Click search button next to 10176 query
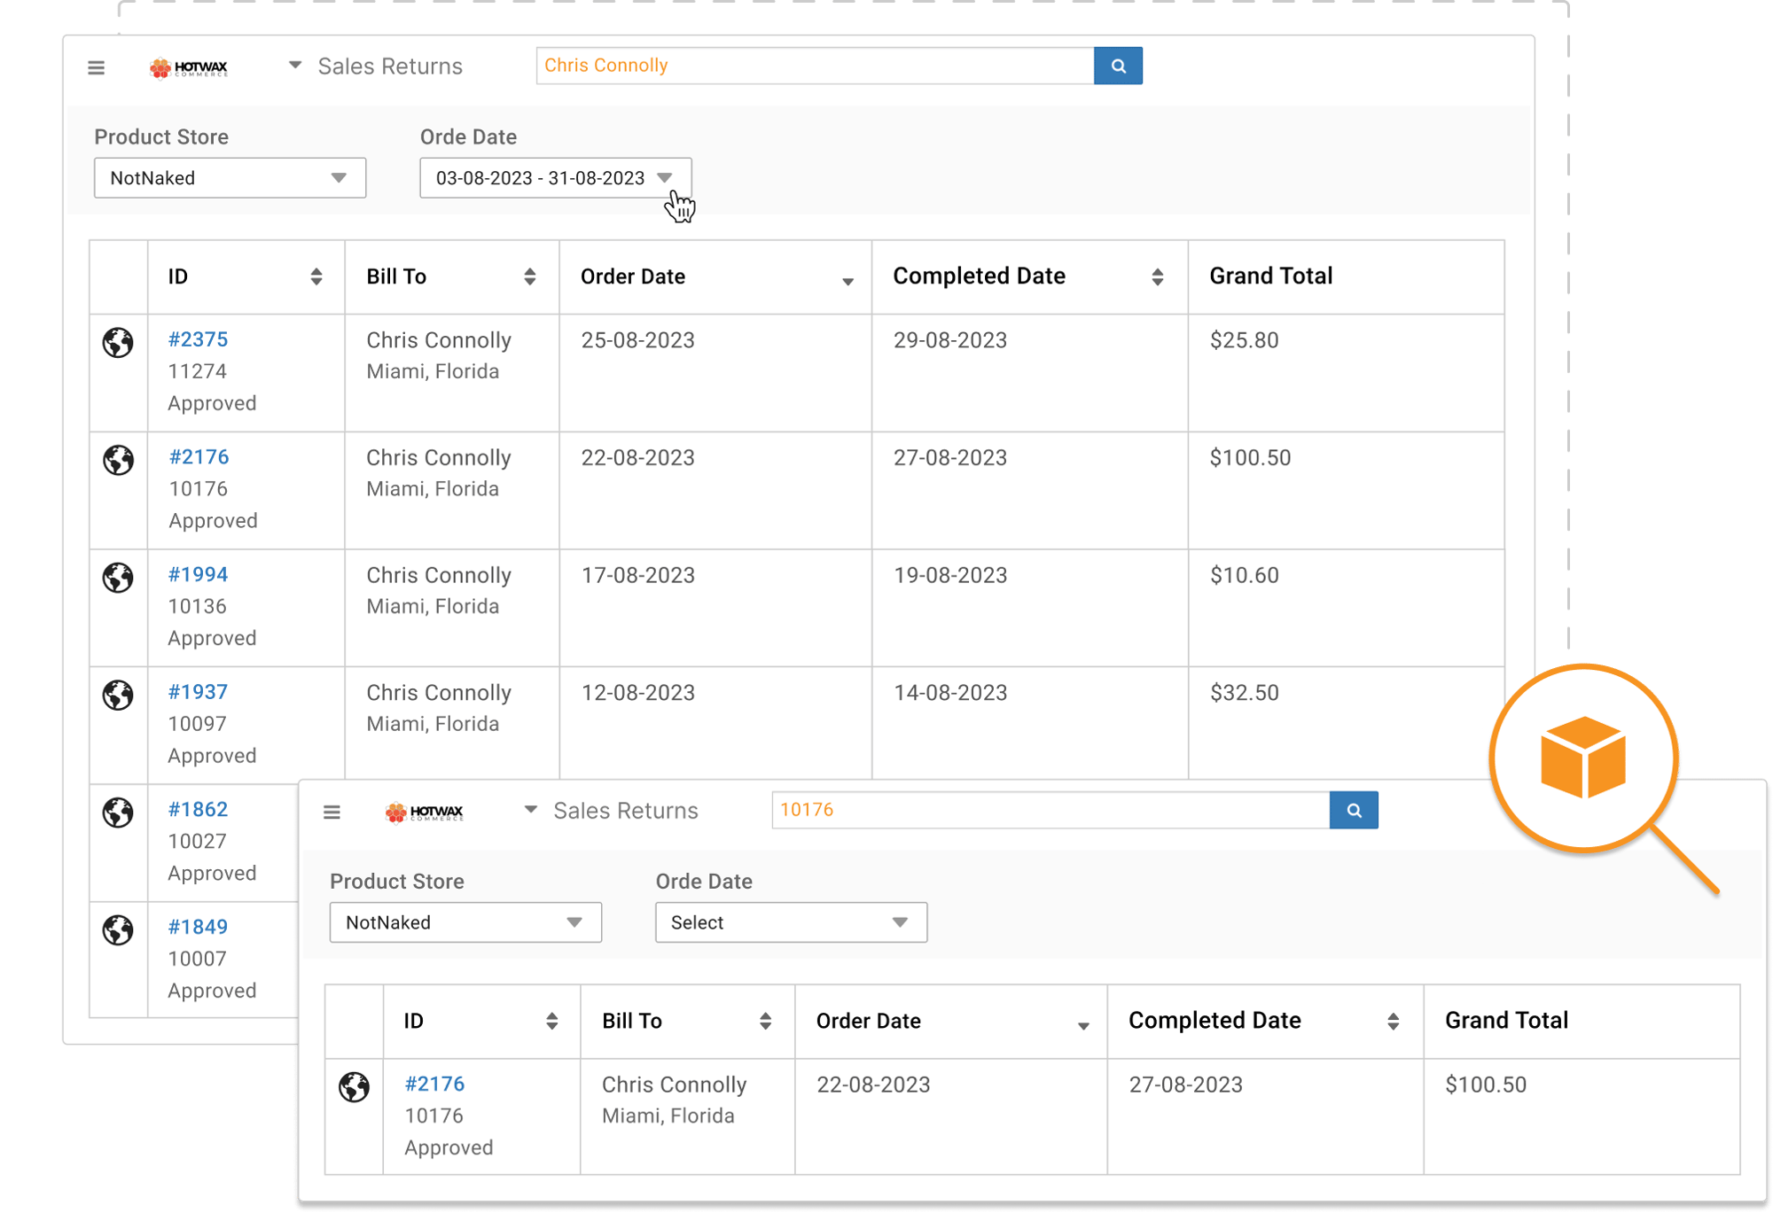Image resolution: width=1773 pixels, height=1213 pixels. coord(1354,810)
